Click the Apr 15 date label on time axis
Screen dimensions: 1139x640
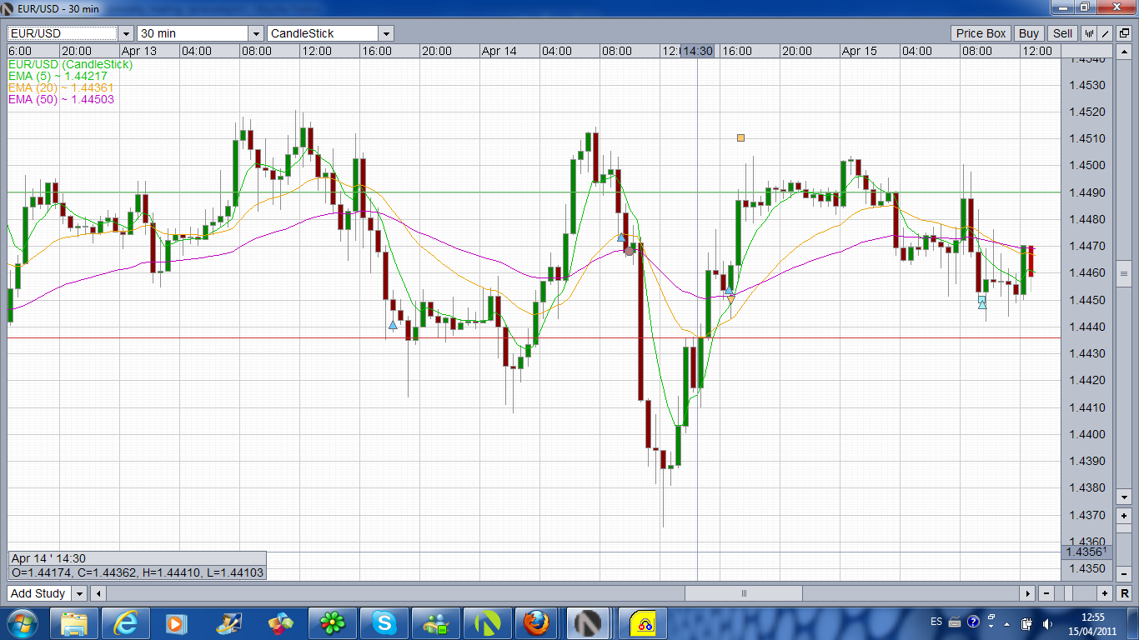(860, 51)
